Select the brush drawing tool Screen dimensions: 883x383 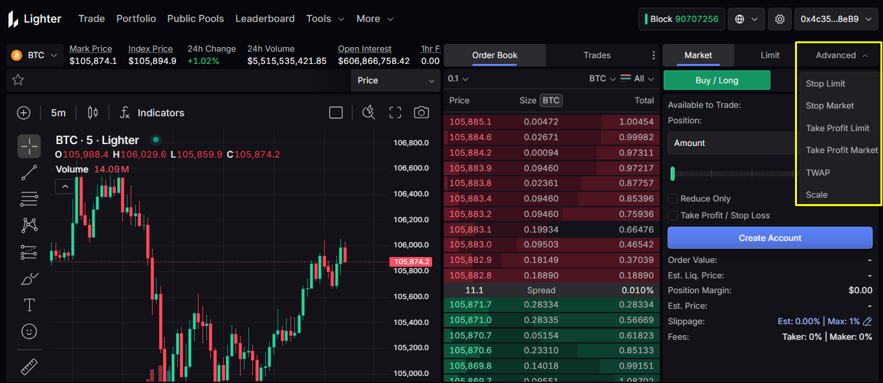coord(29,278)
